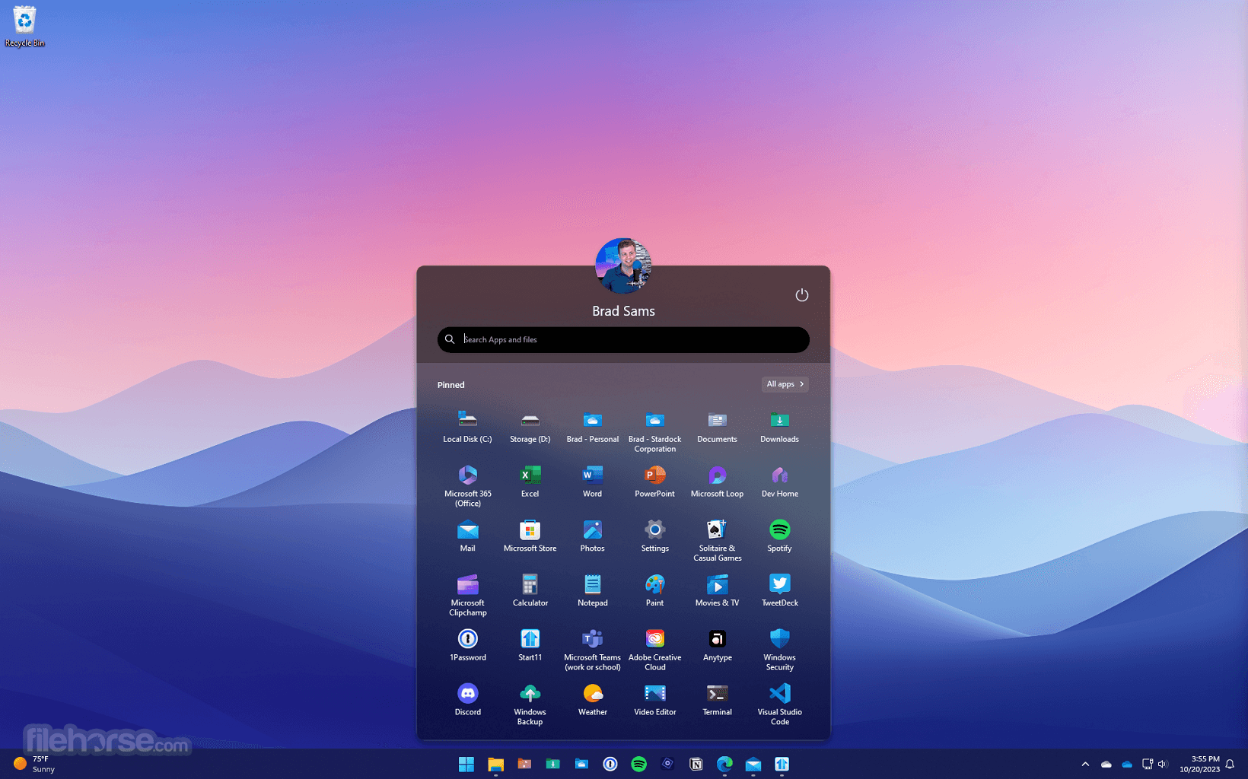Viewport: 1248px width, 779px height.
Task: Launch Video Editor
Action: click(654, 701)
